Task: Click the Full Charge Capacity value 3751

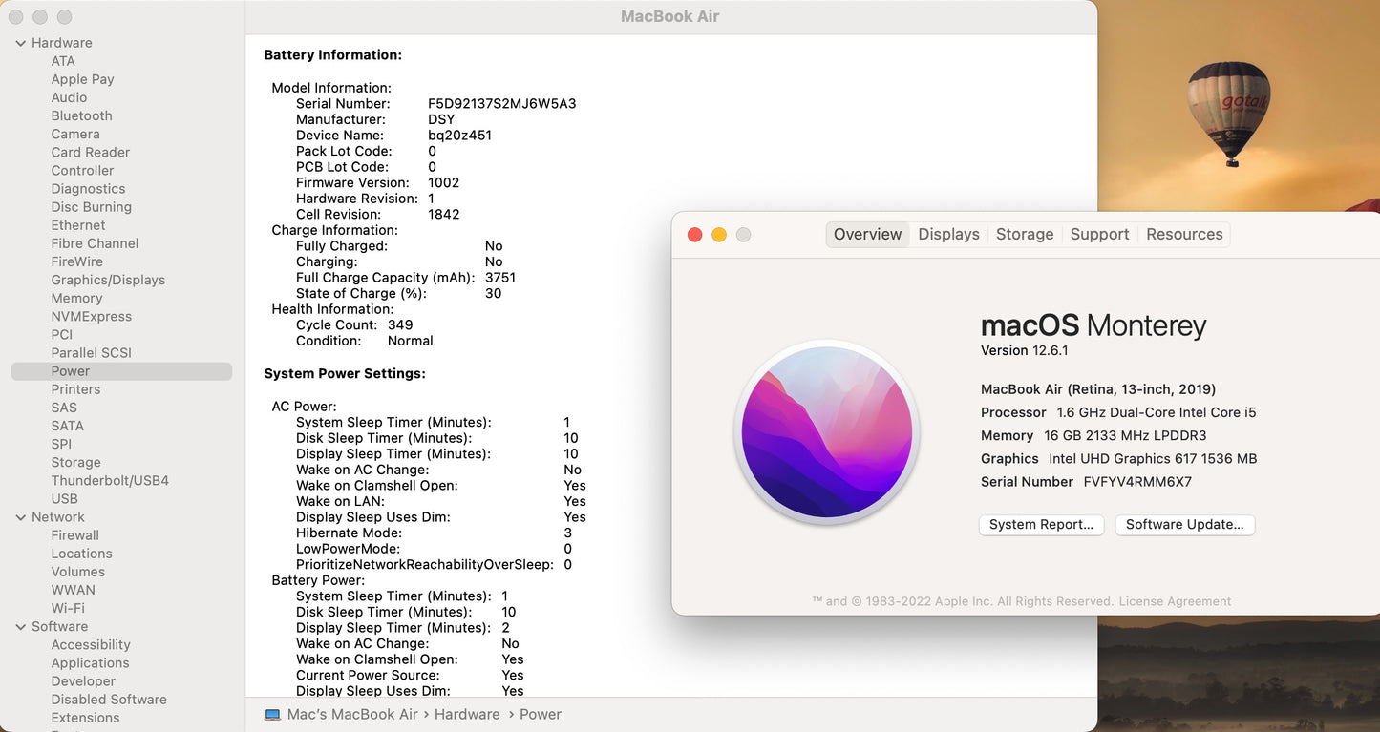Action: tap(500, 278)
